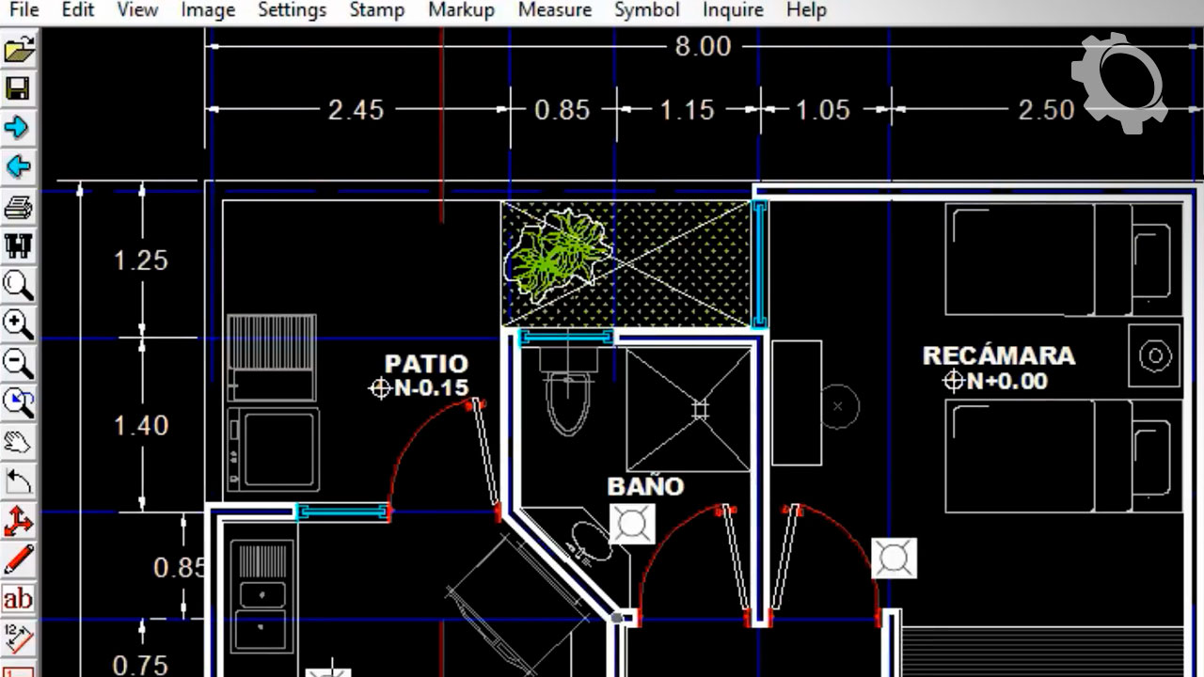This screenshot has width=1204, height=677.
Task: Open search with the binoculars icon
Action: point(18,246)
